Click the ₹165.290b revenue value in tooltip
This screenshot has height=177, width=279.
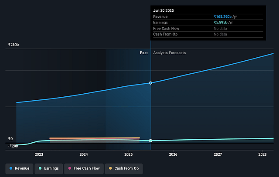[x=228, y=16]
